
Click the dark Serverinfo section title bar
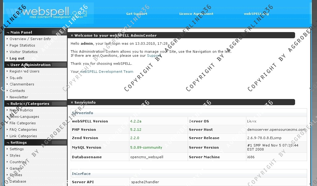click(181, 102)
